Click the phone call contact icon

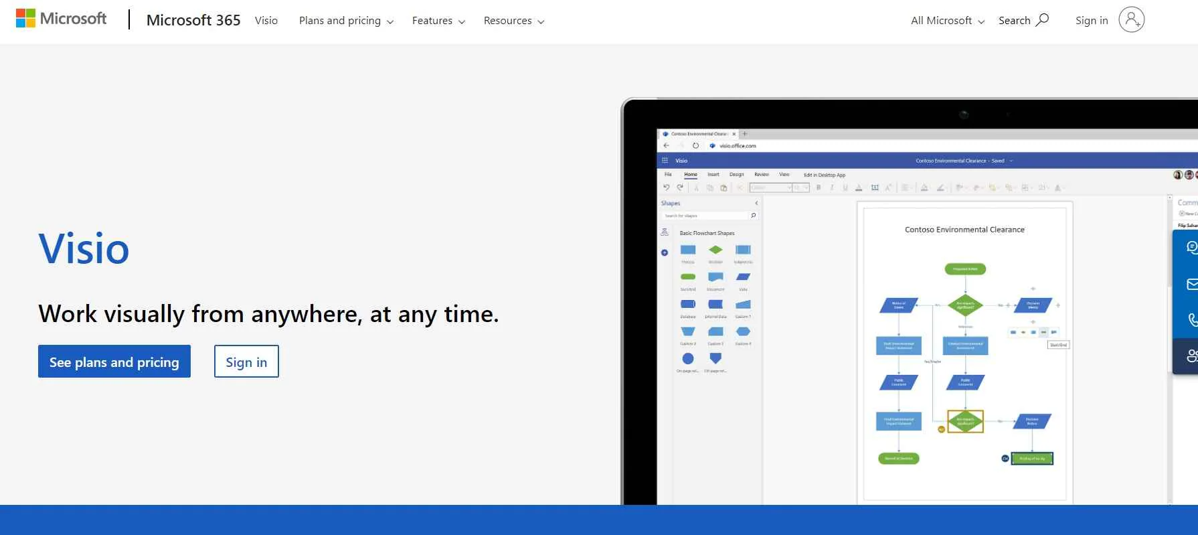[x=1193, y=320]
